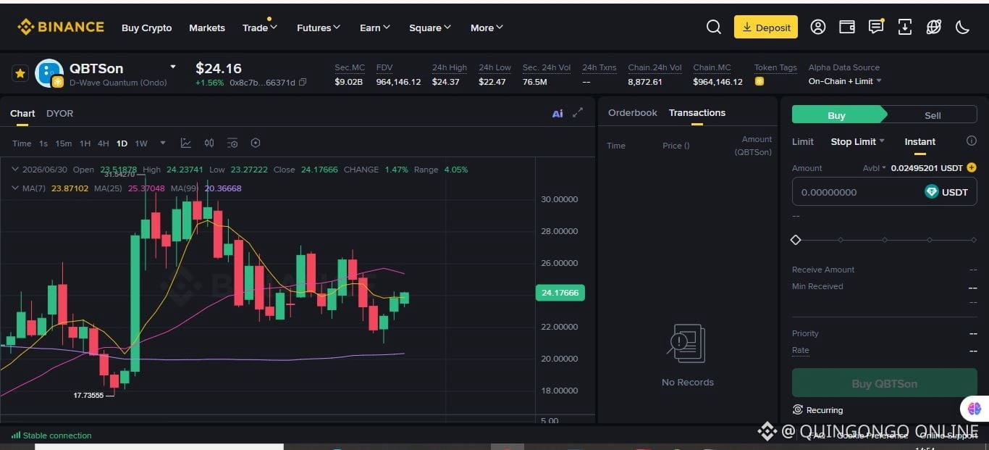Open the QBTSon pair selector arrow
This screenshot has width=989, height=450.
tap(173, 67)
